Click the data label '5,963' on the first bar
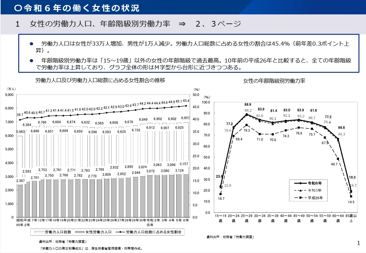366x253 pixels. 21,132
